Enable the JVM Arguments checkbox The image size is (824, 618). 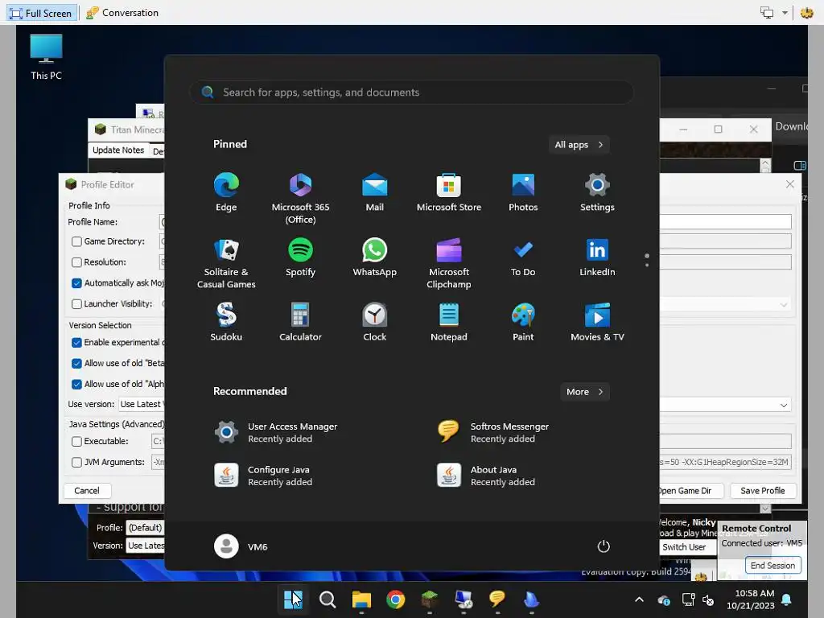pos(76,463)
